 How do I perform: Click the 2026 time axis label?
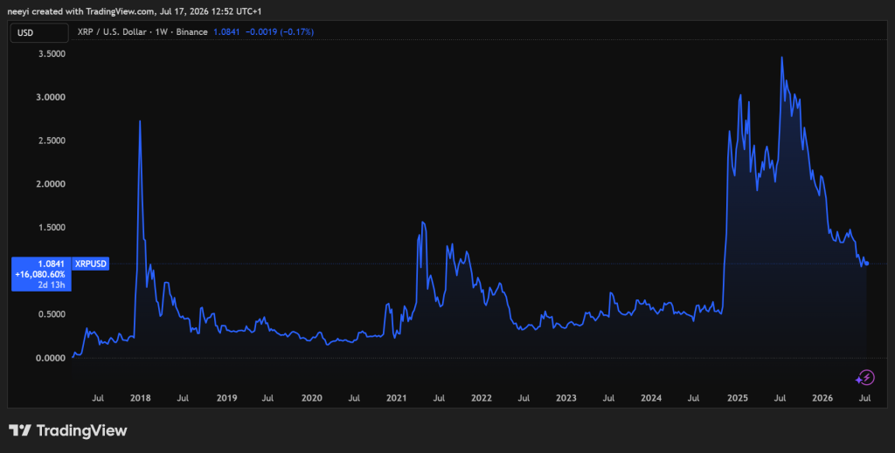822,398
